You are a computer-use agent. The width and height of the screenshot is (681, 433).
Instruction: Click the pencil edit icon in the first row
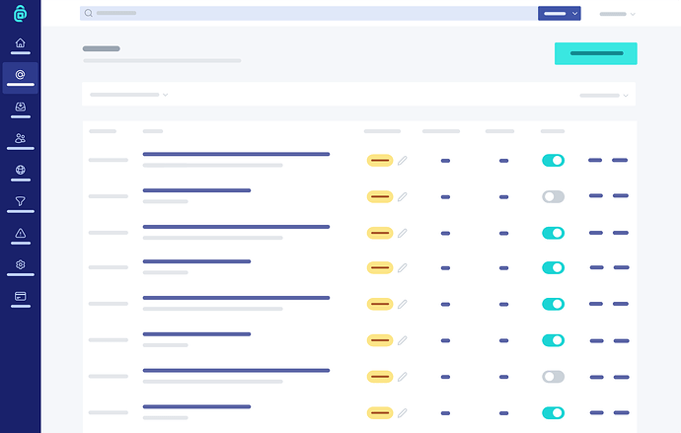click(403, 160)
